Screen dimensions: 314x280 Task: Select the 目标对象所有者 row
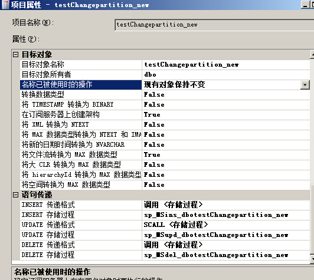point(165,75)
